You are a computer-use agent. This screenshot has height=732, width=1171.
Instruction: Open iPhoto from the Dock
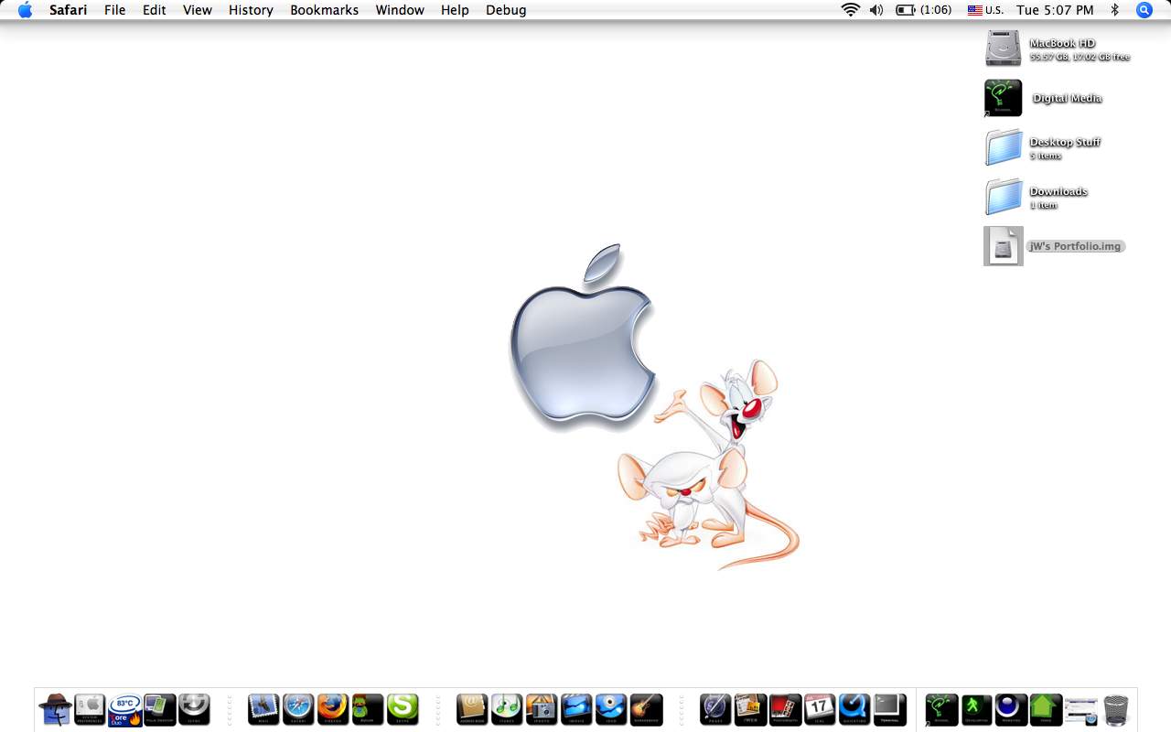pos(542,709)
